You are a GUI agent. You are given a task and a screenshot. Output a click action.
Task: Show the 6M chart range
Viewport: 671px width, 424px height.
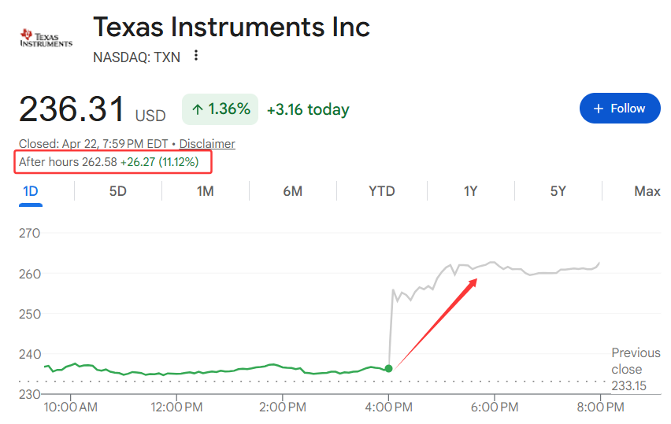click(x=293, y=191)
